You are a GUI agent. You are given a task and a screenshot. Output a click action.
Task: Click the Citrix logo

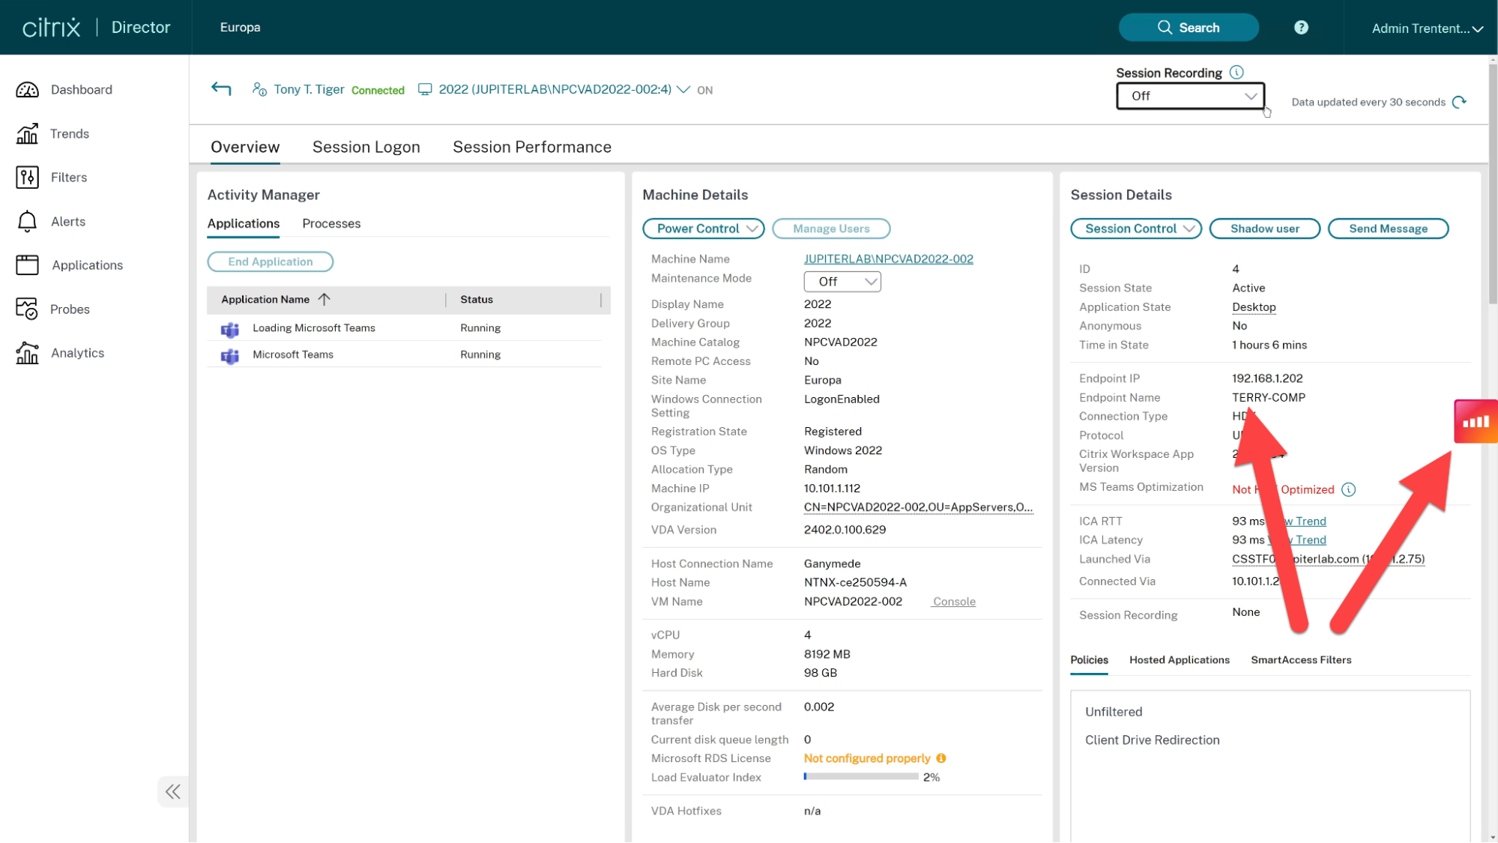51,28
